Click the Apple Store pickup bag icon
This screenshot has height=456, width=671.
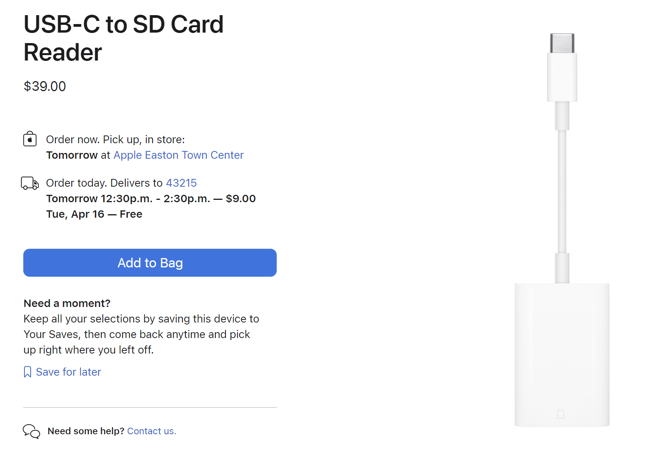(x=30, y=139)
